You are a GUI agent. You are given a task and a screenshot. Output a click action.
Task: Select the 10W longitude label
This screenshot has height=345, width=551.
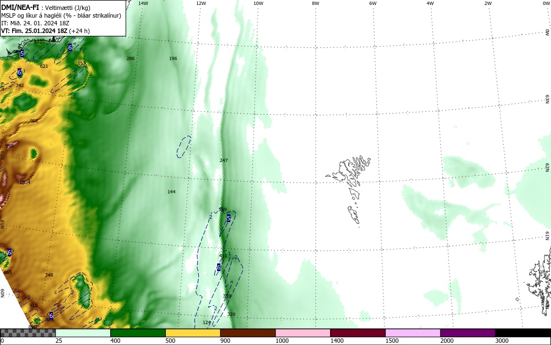258,3
